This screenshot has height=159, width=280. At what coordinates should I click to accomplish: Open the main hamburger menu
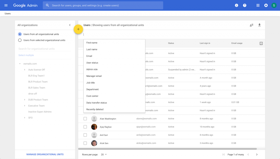click(6, 5)
